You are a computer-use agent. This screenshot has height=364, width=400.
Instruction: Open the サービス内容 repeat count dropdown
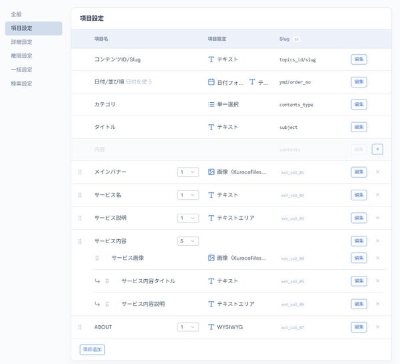click(188, 241)
